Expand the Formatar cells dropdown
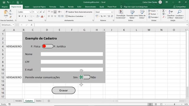 click(x=159, y=17)
